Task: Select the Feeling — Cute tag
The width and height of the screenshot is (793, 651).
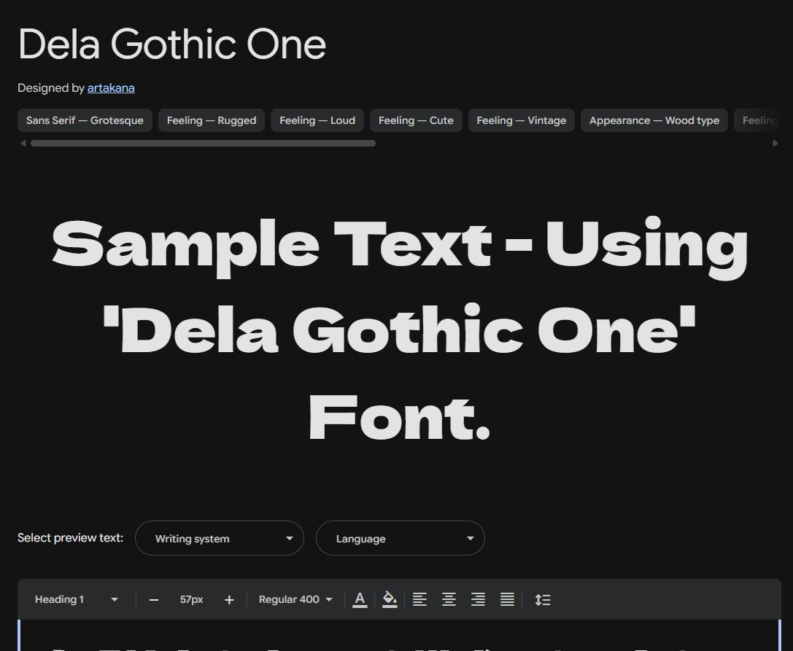Action: [416, 120]
